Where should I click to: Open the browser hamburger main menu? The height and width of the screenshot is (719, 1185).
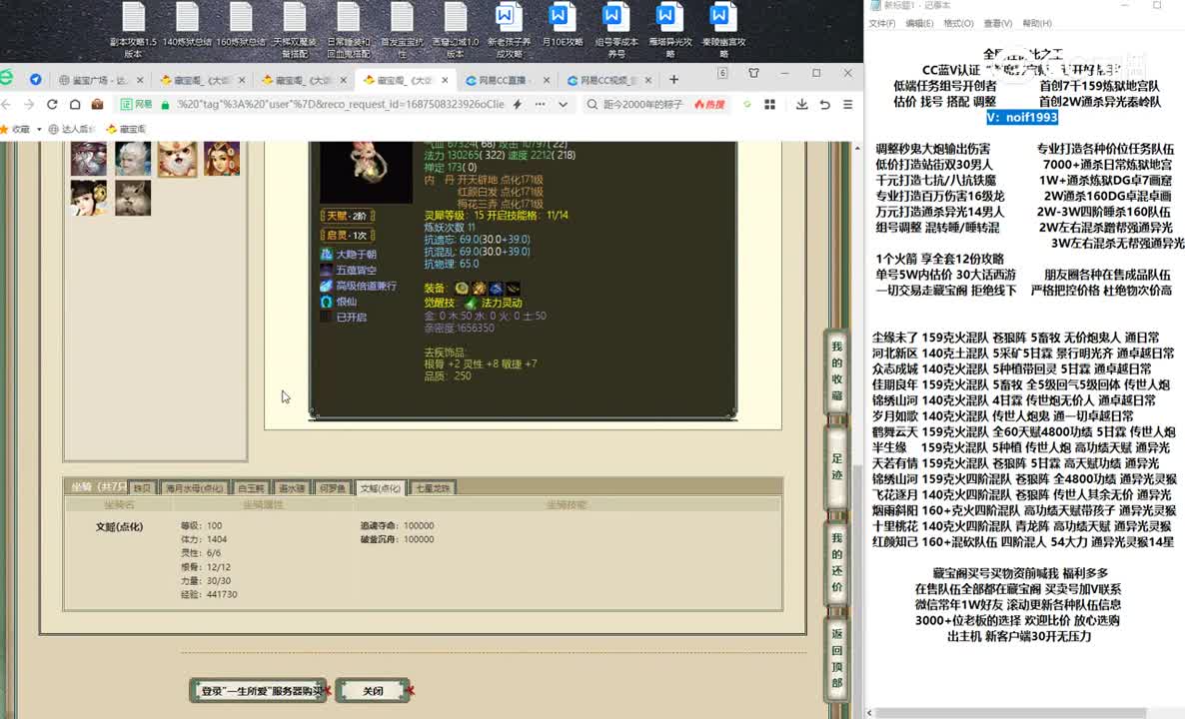848,104
